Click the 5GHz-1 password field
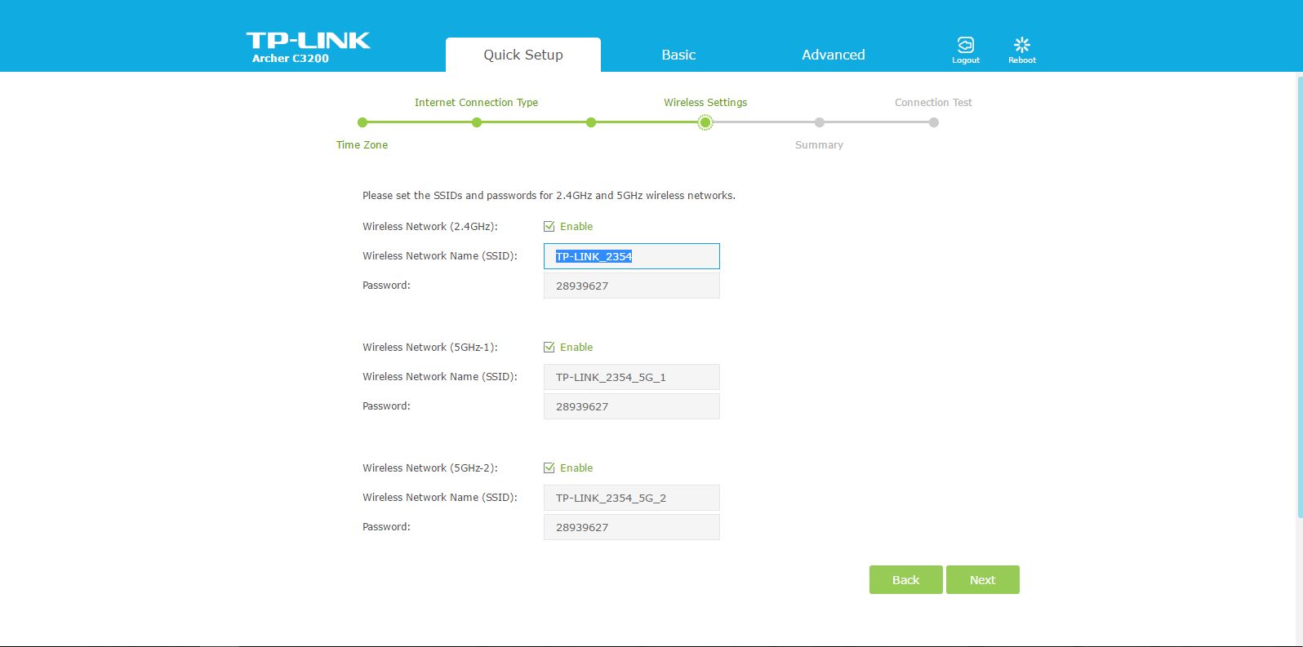This screenshot has width=1303, height=647. pyautogui.click(x=632, y=406)
